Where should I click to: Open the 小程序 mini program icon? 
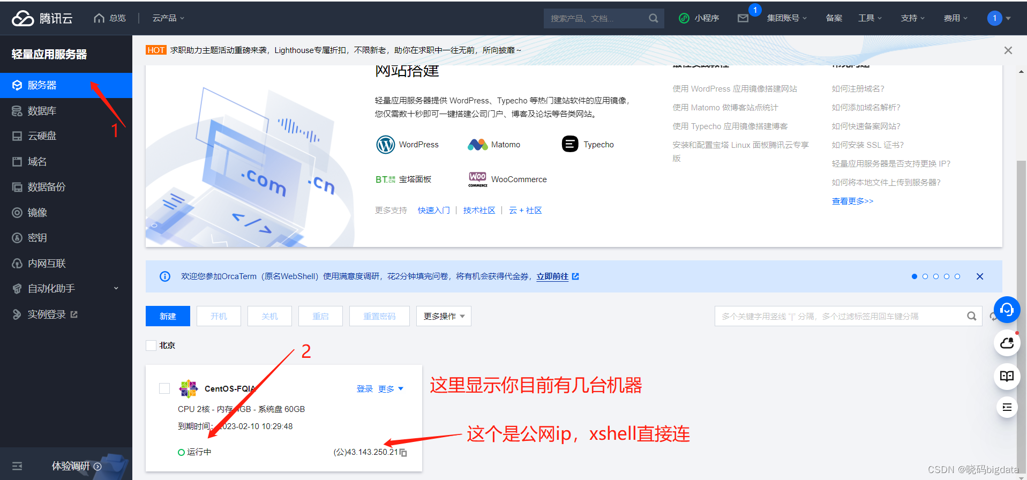[684, 18]
